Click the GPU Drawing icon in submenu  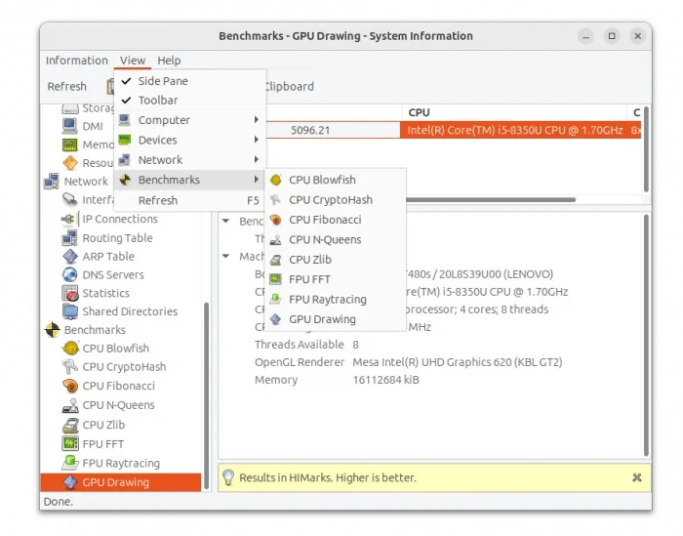(x=276, y=319)
